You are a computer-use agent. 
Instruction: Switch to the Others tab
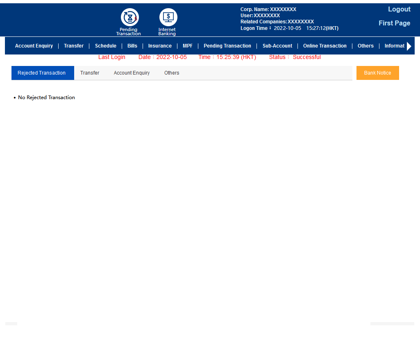point(172,73)
